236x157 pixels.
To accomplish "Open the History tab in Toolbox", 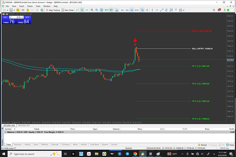I will (27, 144).
